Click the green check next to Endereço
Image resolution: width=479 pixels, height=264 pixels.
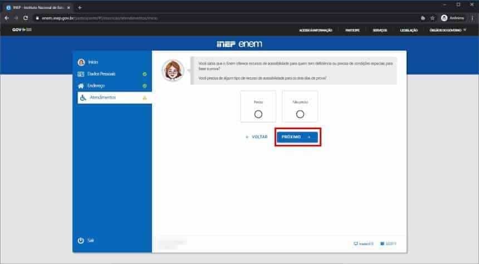pyautogui.click(x=145, y=86)
